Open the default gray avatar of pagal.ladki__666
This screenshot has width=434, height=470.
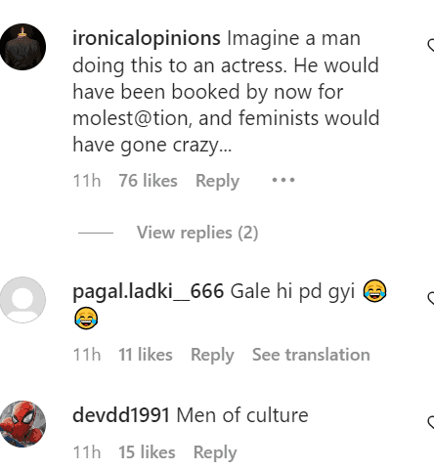point(22,300)
